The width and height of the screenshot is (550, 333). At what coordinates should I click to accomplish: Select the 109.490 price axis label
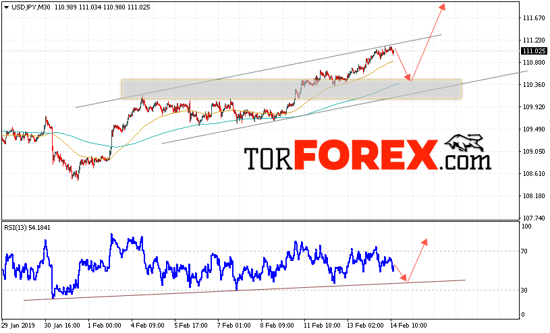pos(534,129)
